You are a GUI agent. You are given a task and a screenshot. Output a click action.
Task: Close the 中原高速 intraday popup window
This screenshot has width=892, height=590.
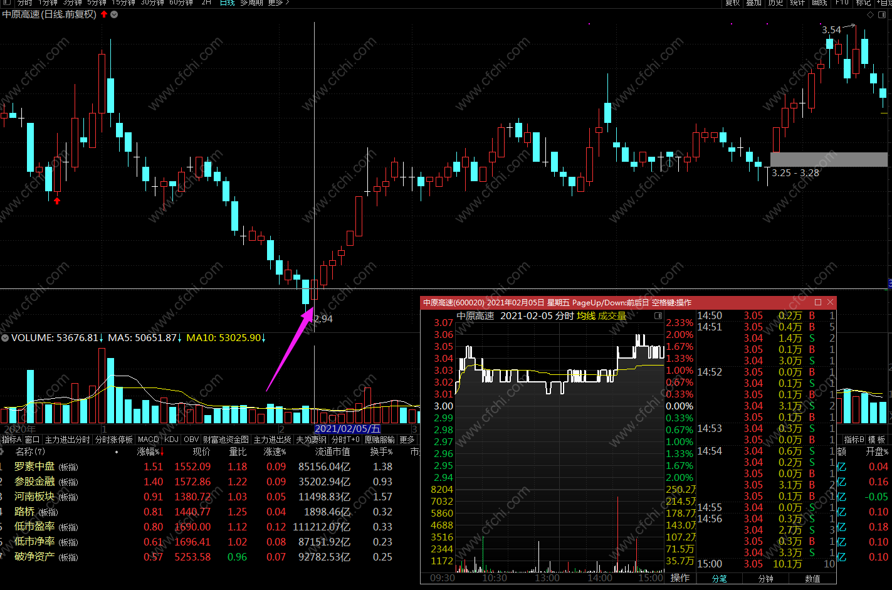(x=830, y=302)
